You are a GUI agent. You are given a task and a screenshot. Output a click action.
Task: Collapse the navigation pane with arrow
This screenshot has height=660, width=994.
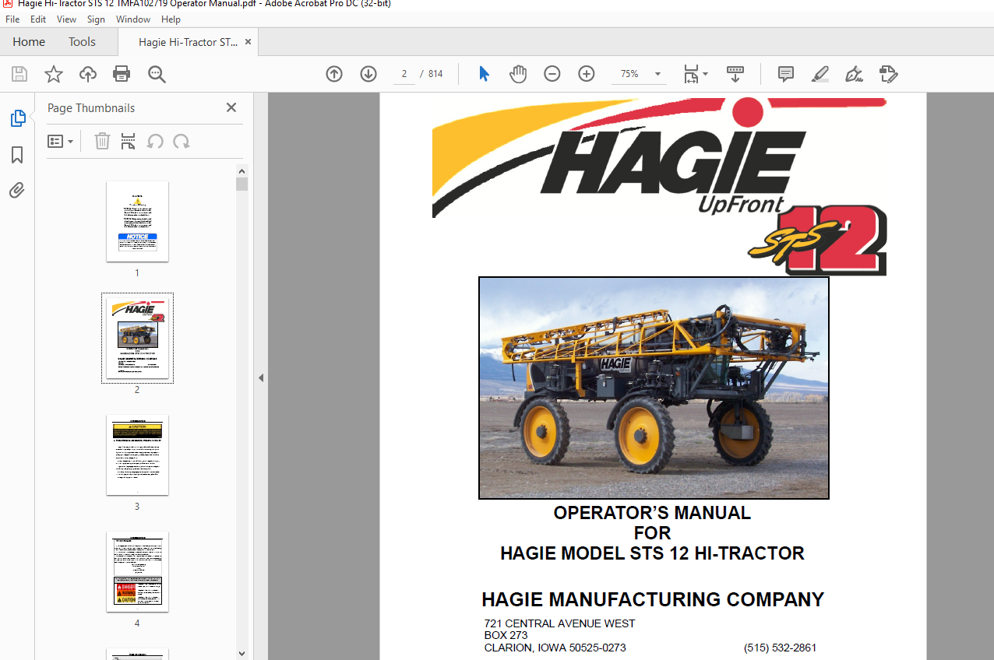click(261, 377)
